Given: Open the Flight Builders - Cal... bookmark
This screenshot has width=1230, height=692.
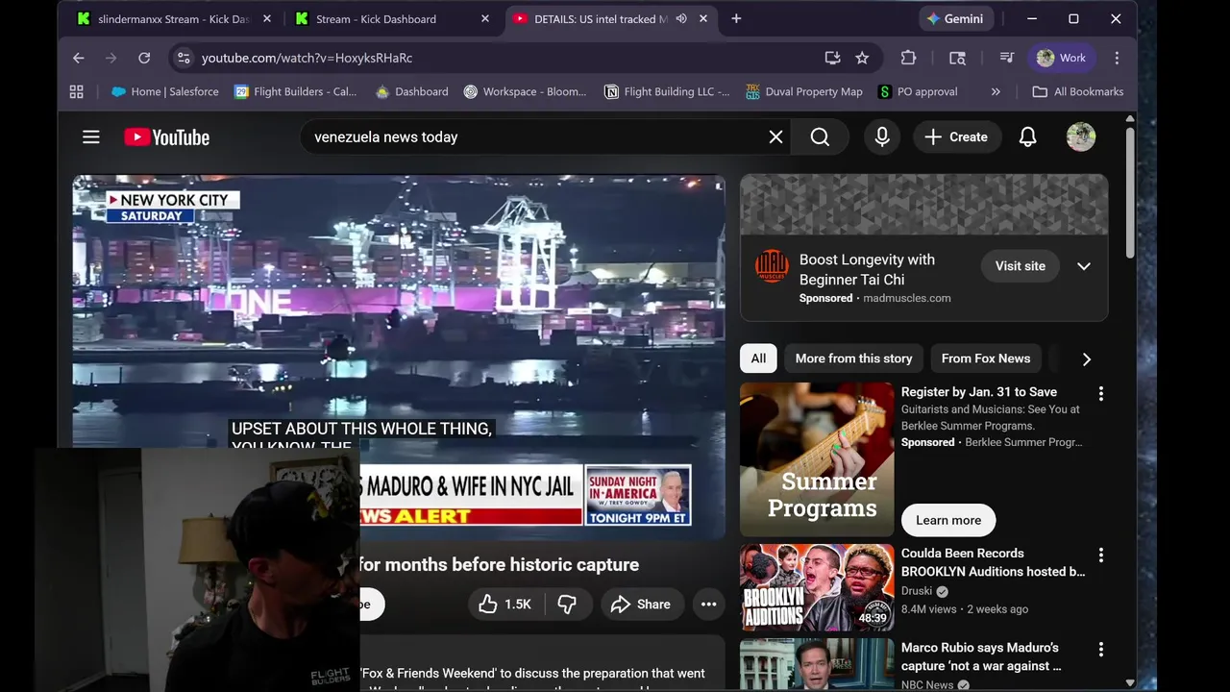Looking at the screenshot, I should pyautogui.click(x=295, y=92).
